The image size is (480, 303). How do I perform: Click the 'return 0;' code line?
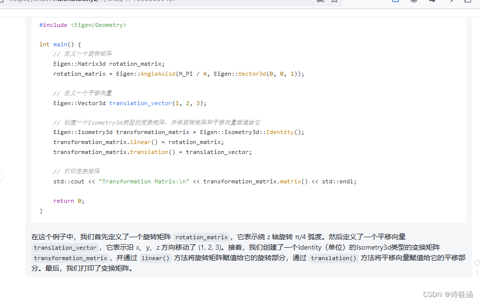pos(69,201)
